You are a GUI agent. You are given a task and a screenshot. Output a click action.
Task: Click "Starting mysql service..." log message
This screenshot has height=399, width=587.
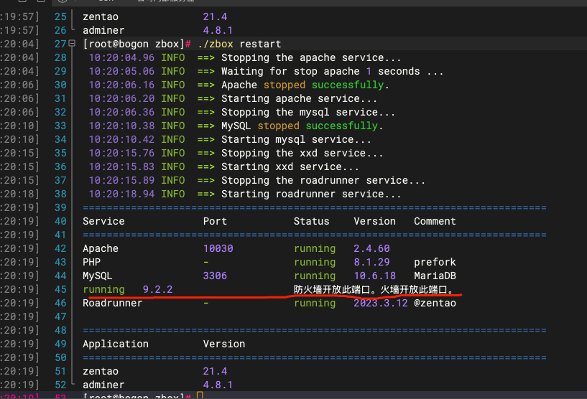click(296, 139)
